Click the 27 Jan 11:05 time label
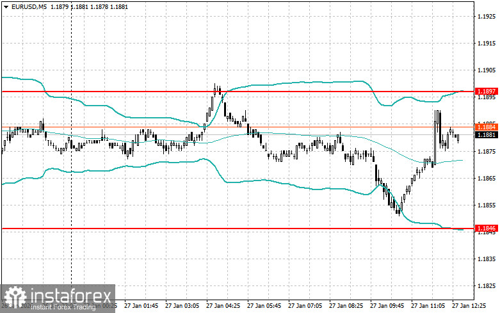 [x=428, y=306]
